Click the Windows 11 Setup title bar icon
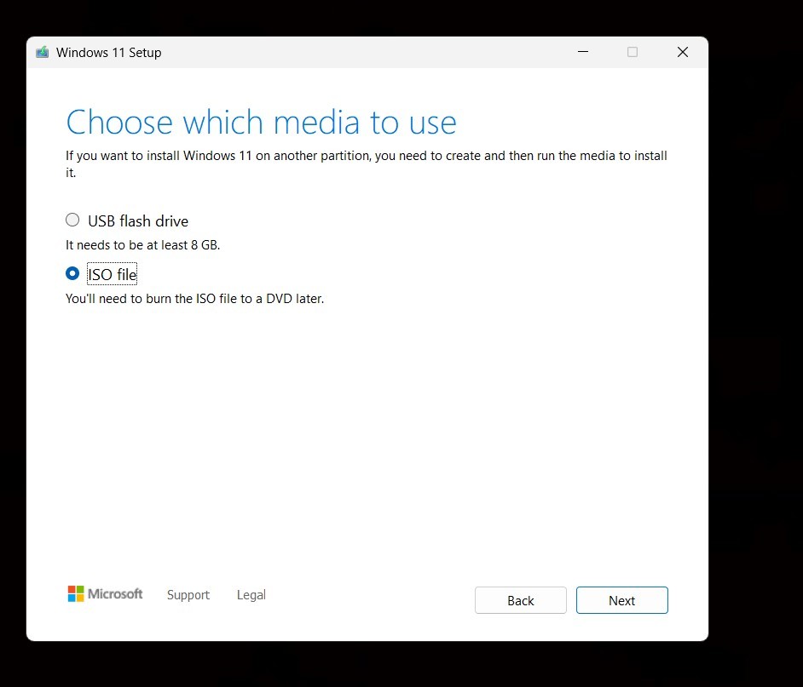The width and height of the screenshot is (803, 687). coord(42,52)
